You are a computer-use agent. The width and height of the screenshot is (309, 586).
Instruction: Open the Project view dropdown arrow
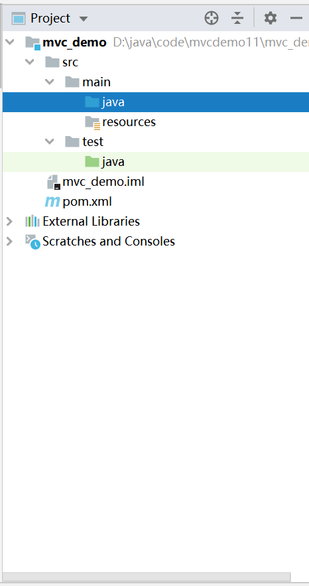click(84, 19)
